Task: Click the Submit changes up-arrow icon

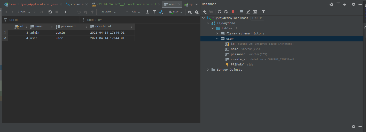Action: click(x=92, y=12)
